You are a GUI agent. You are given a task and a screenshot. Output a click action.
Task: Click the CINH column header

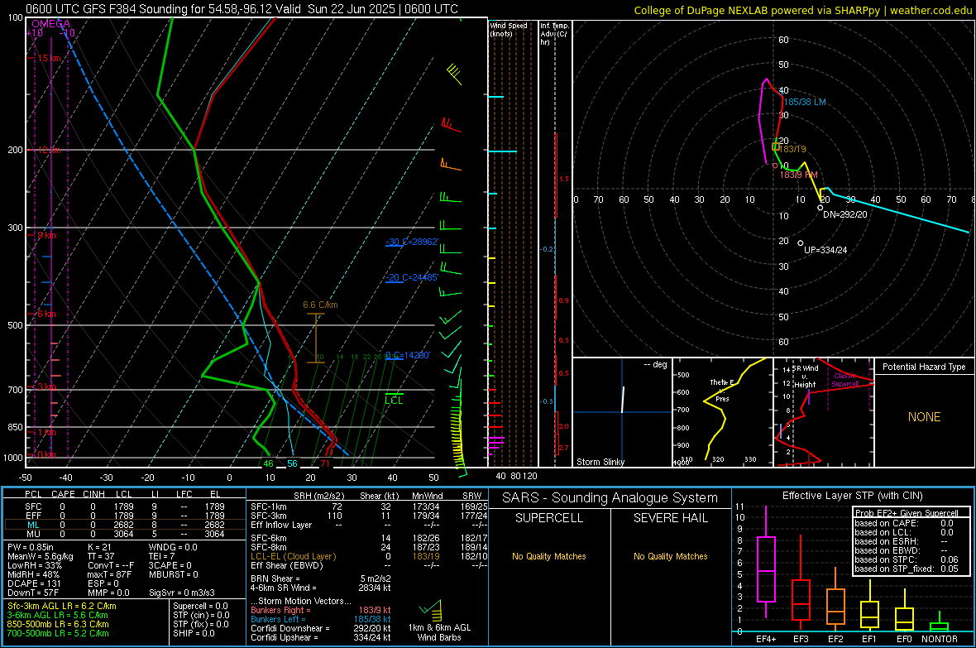coord(93,494)
